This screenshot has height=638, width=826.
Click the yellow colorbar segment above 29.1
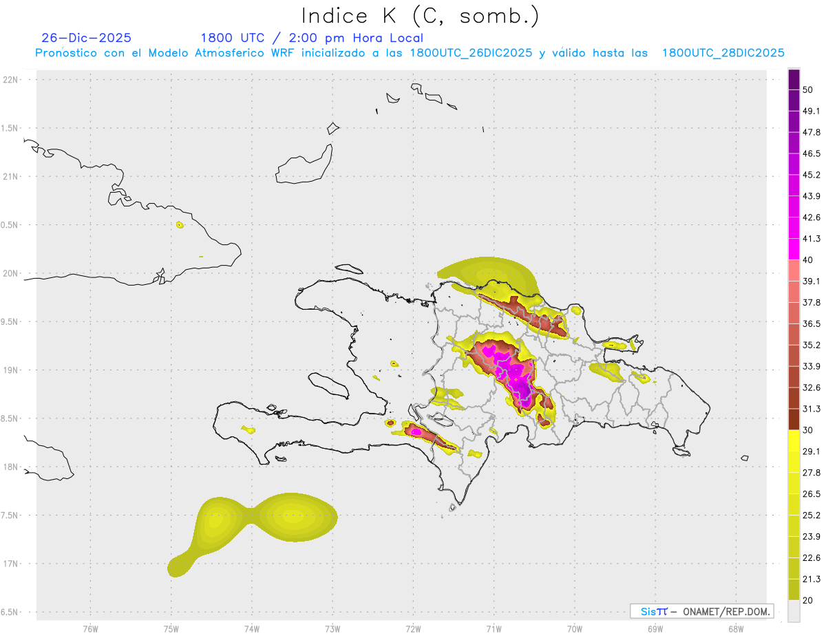pyautogui.click(x=794, y=440)
